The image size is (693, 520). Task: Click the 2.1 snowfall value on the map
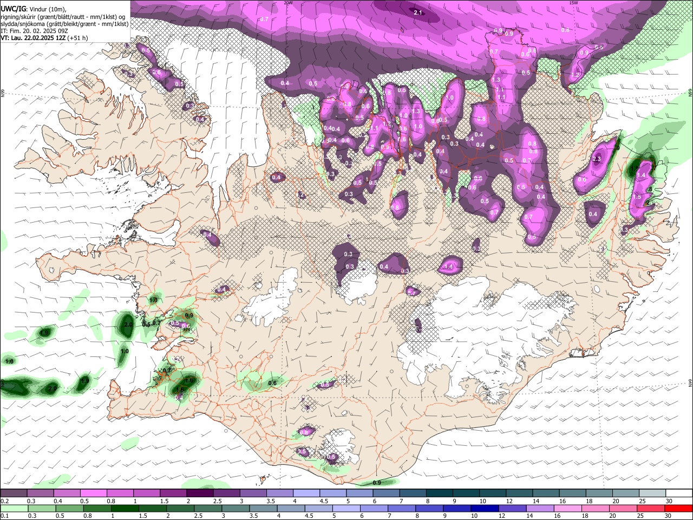[x=418, y=12]
